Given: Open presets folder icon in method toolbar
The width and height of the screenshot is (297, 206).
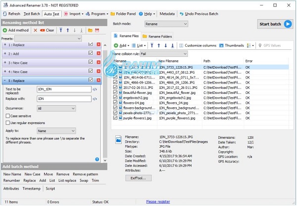Looking at the screenshot, I should (x=90, y=30).
